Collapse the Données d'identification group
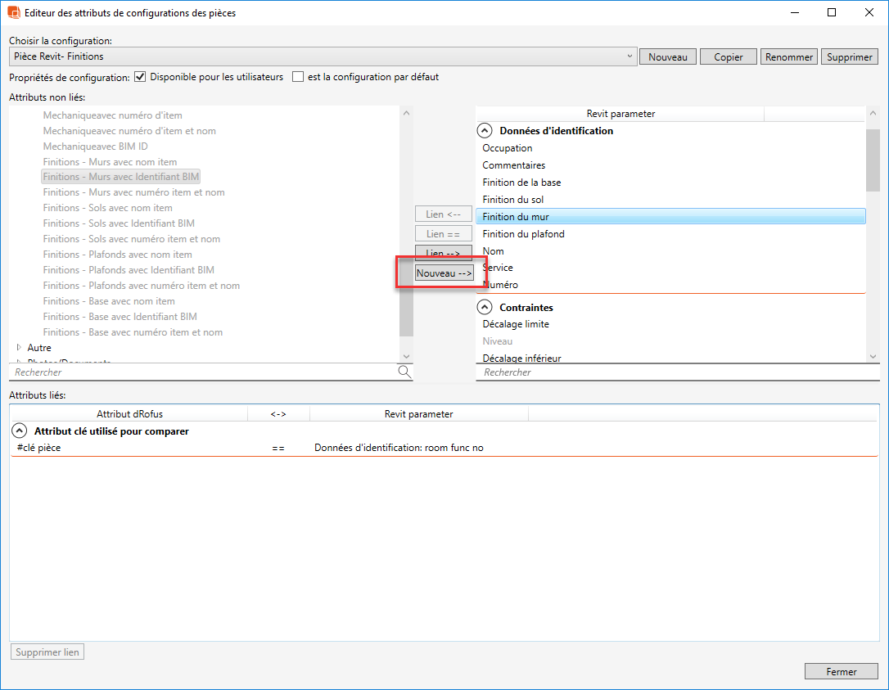This screenshot has width=889, height=690. point(485,130)
